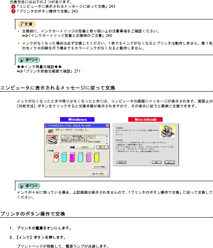Click the 困ったときは button in Windows dialog

(x=98, y=174)
